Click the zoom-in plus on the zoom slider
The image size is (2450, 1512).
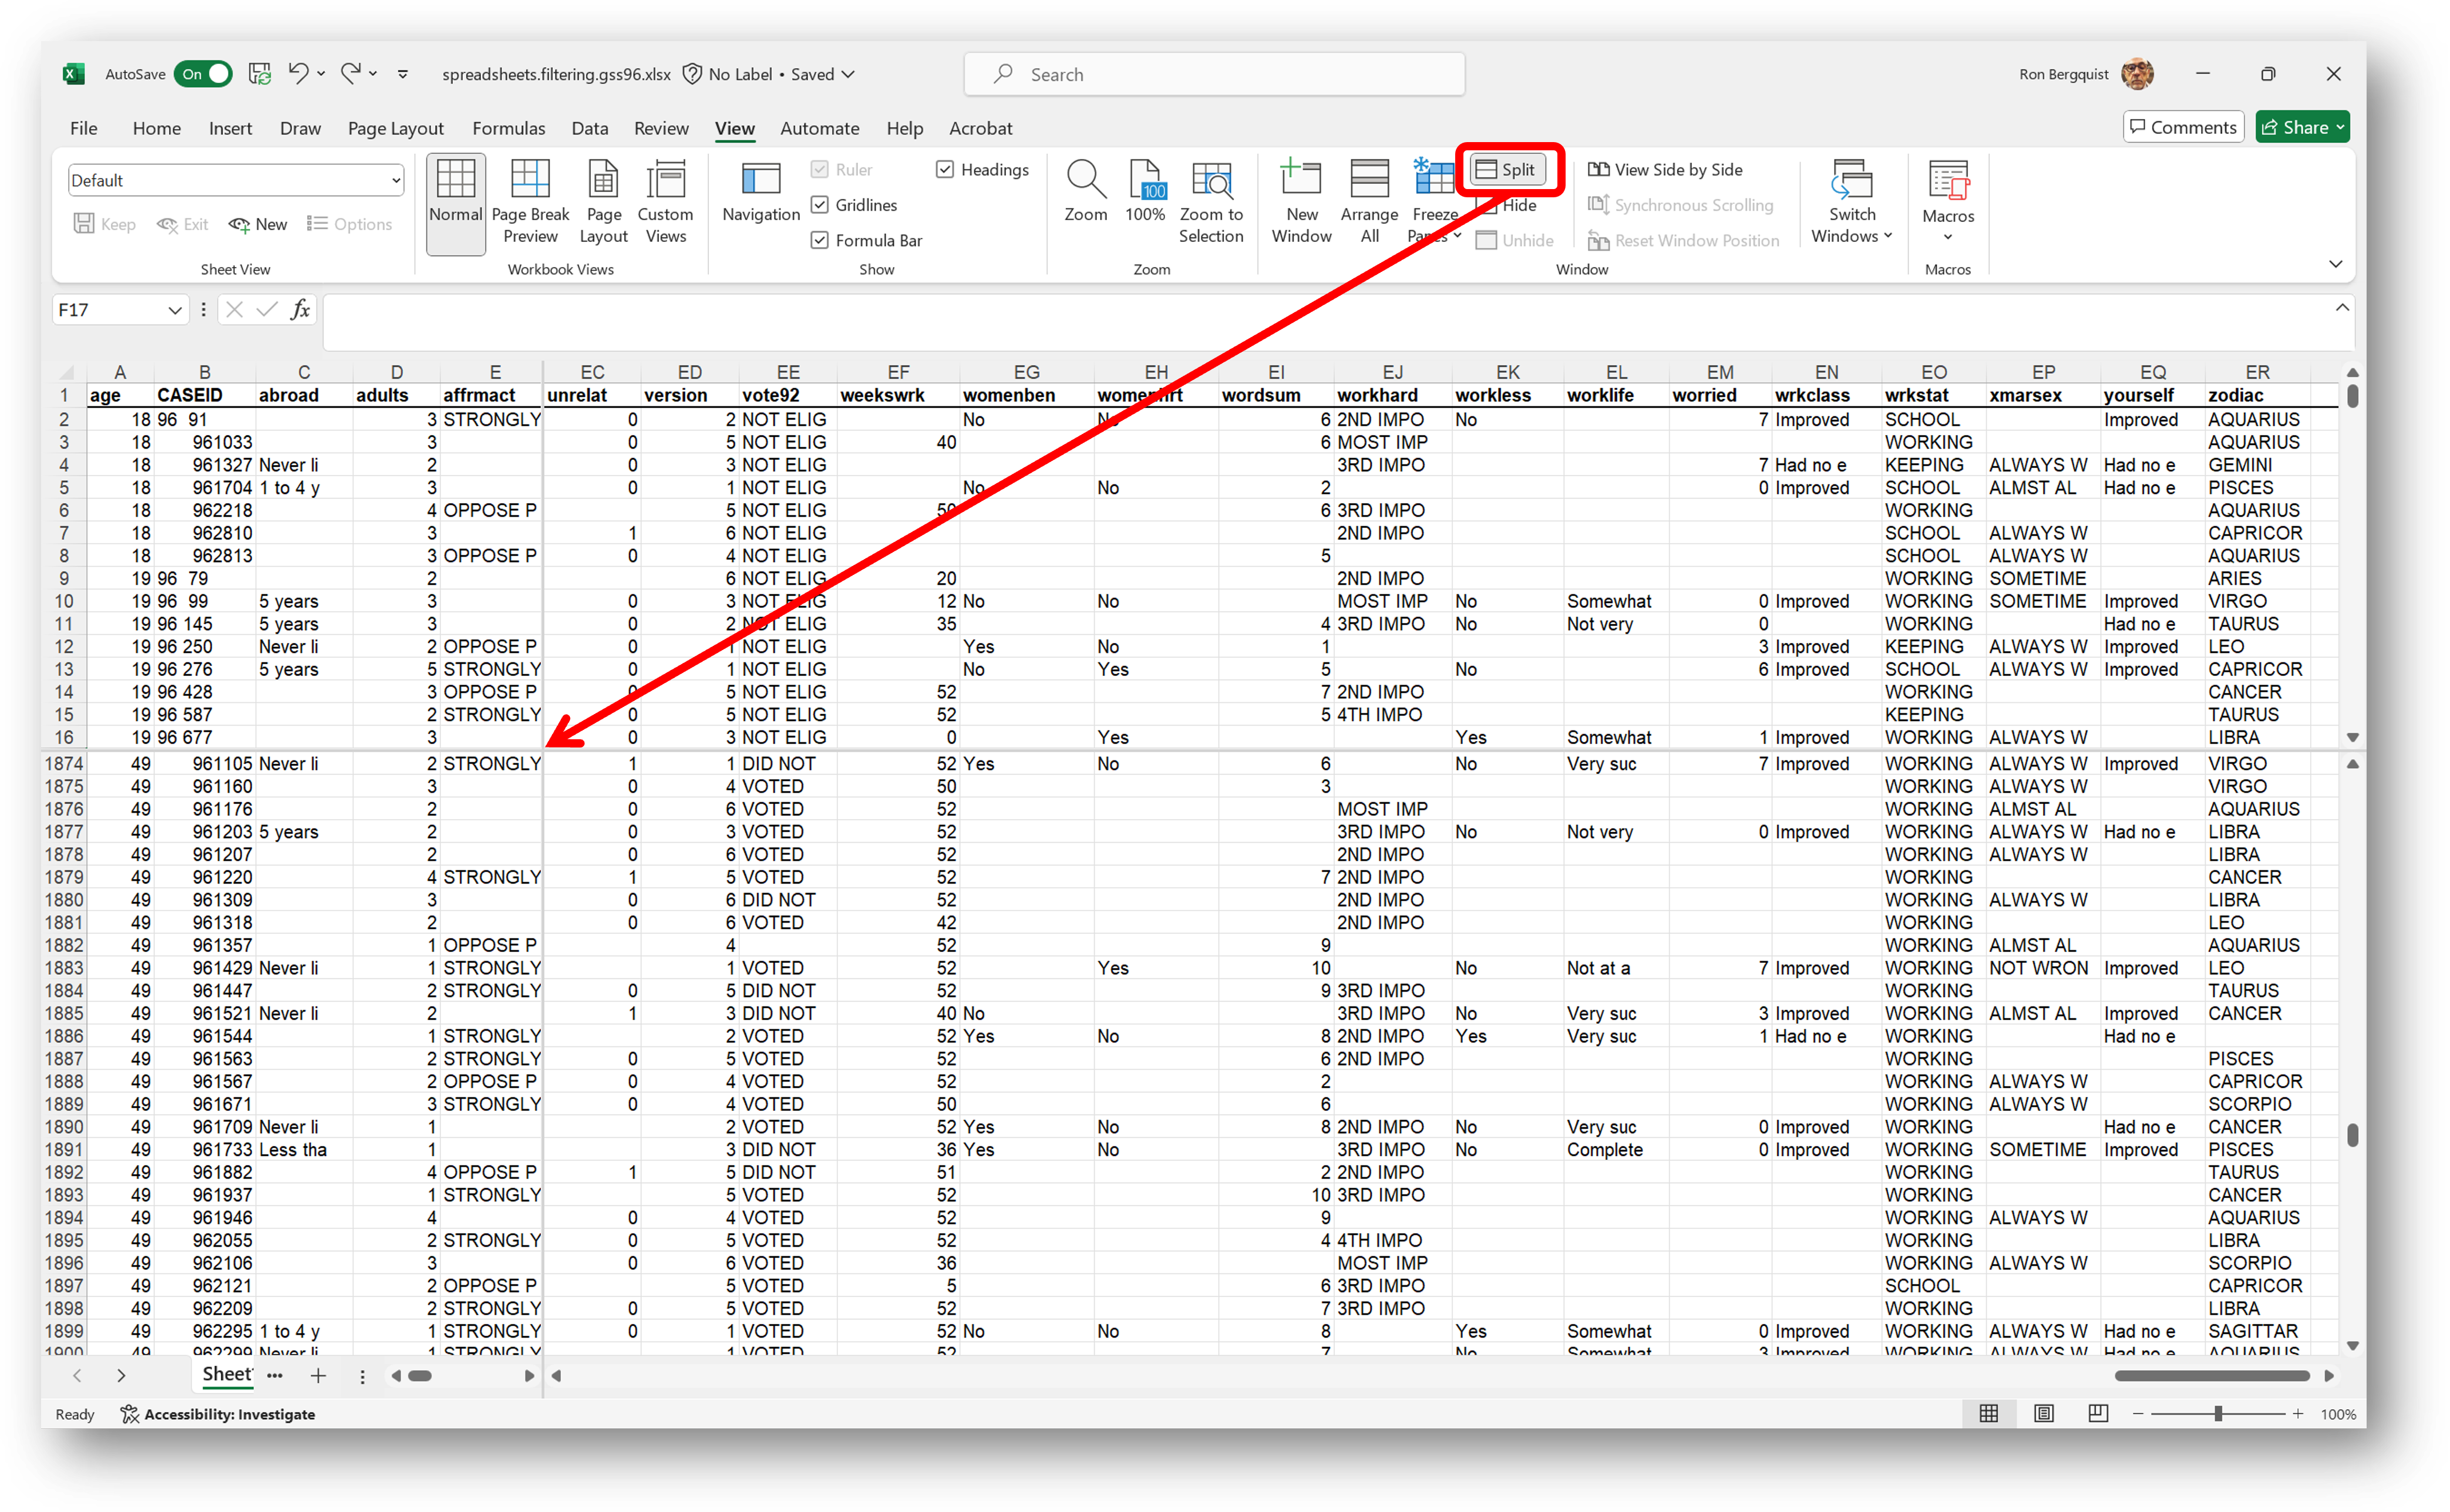coord(2297,1414)
